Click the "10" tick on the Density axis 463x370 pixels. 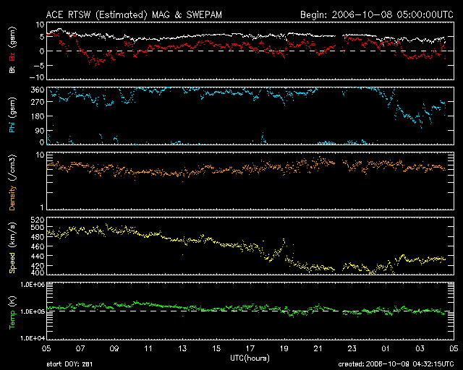point(41,155)
